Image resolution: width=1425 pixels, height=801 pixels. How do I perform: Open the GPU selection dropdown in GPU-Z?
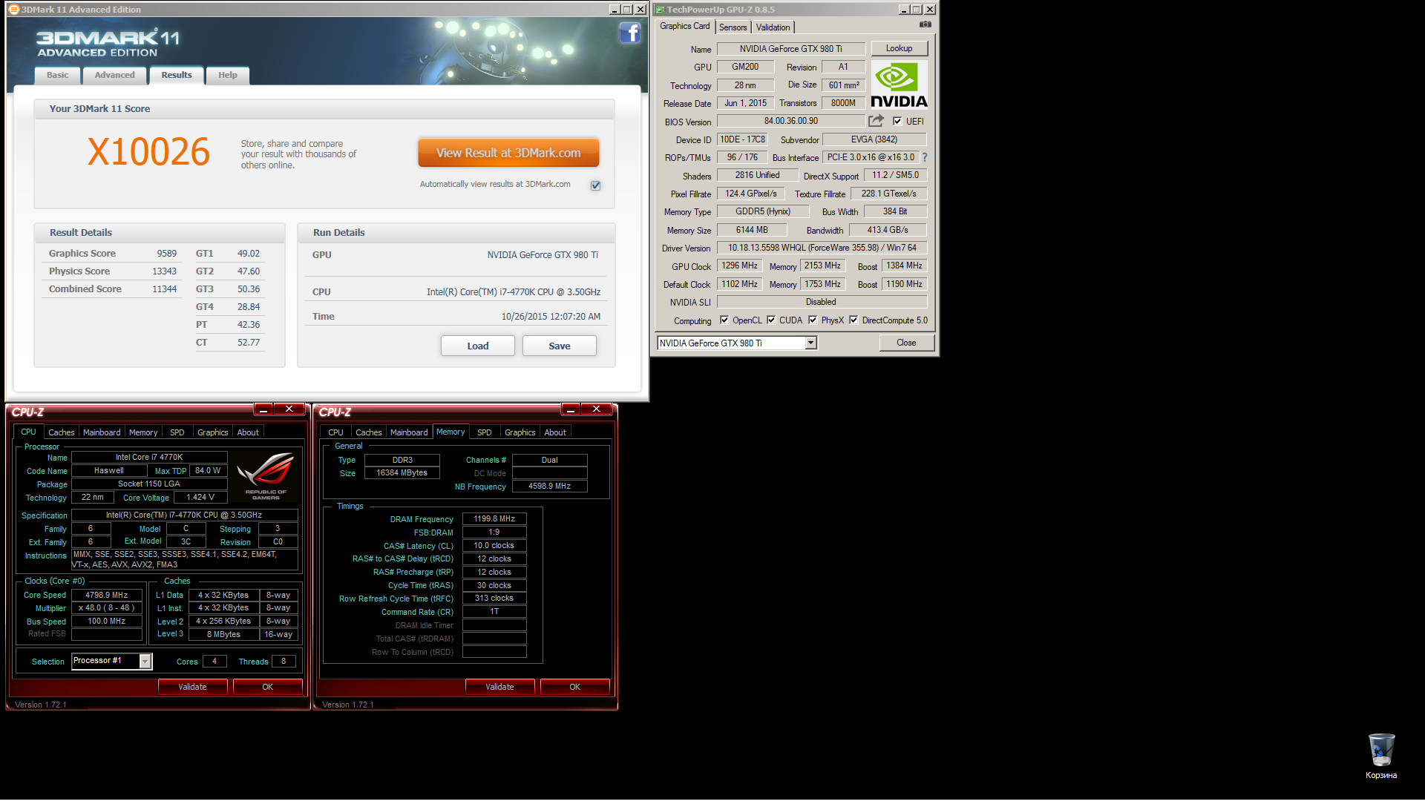tap(810, 343)
